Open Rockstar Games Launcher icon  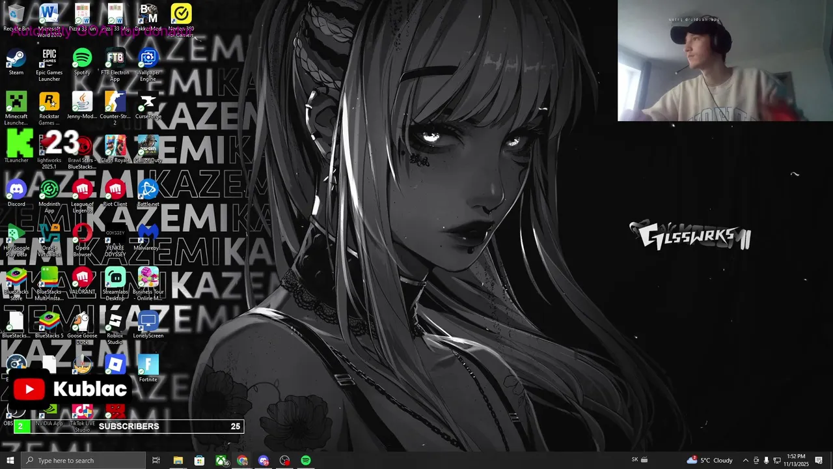tap(49, 108)
